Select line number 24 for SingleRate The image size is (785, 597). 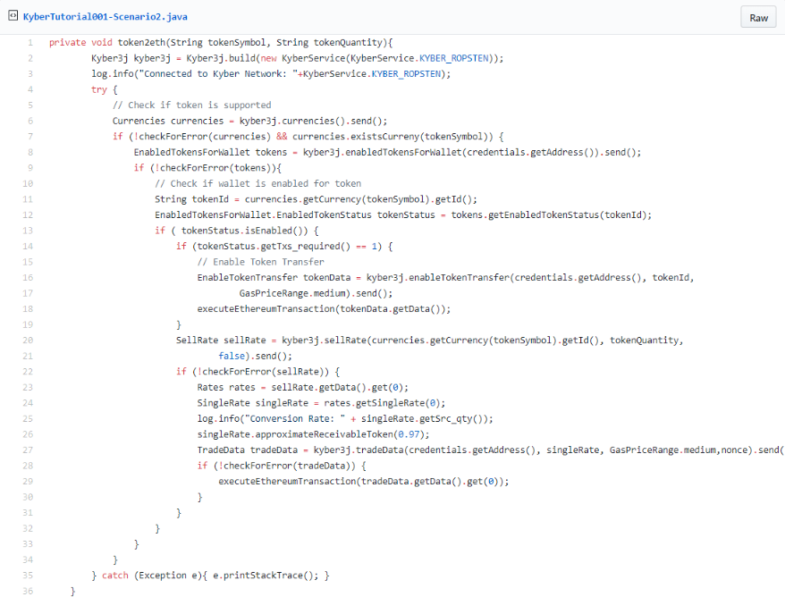(28, 402)
